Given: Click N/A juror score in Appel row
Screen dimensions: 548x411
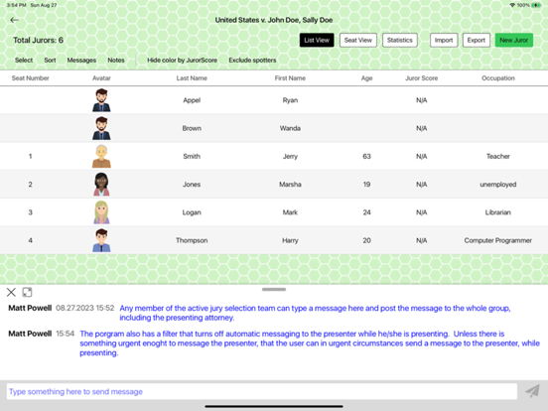Looking at the screenshot, I should point(422,100).
